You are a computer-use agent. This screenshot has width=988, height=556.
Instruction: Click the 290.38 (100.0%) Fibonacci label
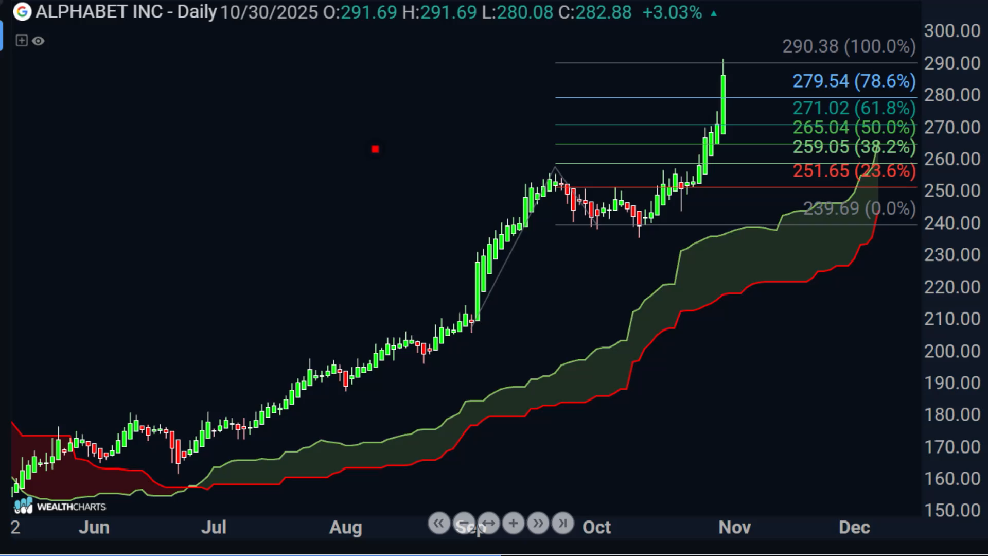(849, 47)
